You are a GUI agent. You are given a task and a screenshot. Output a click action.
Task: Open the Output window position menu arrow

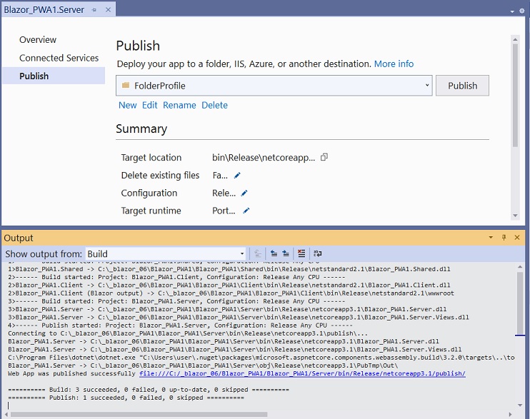(x=491, y=237)
